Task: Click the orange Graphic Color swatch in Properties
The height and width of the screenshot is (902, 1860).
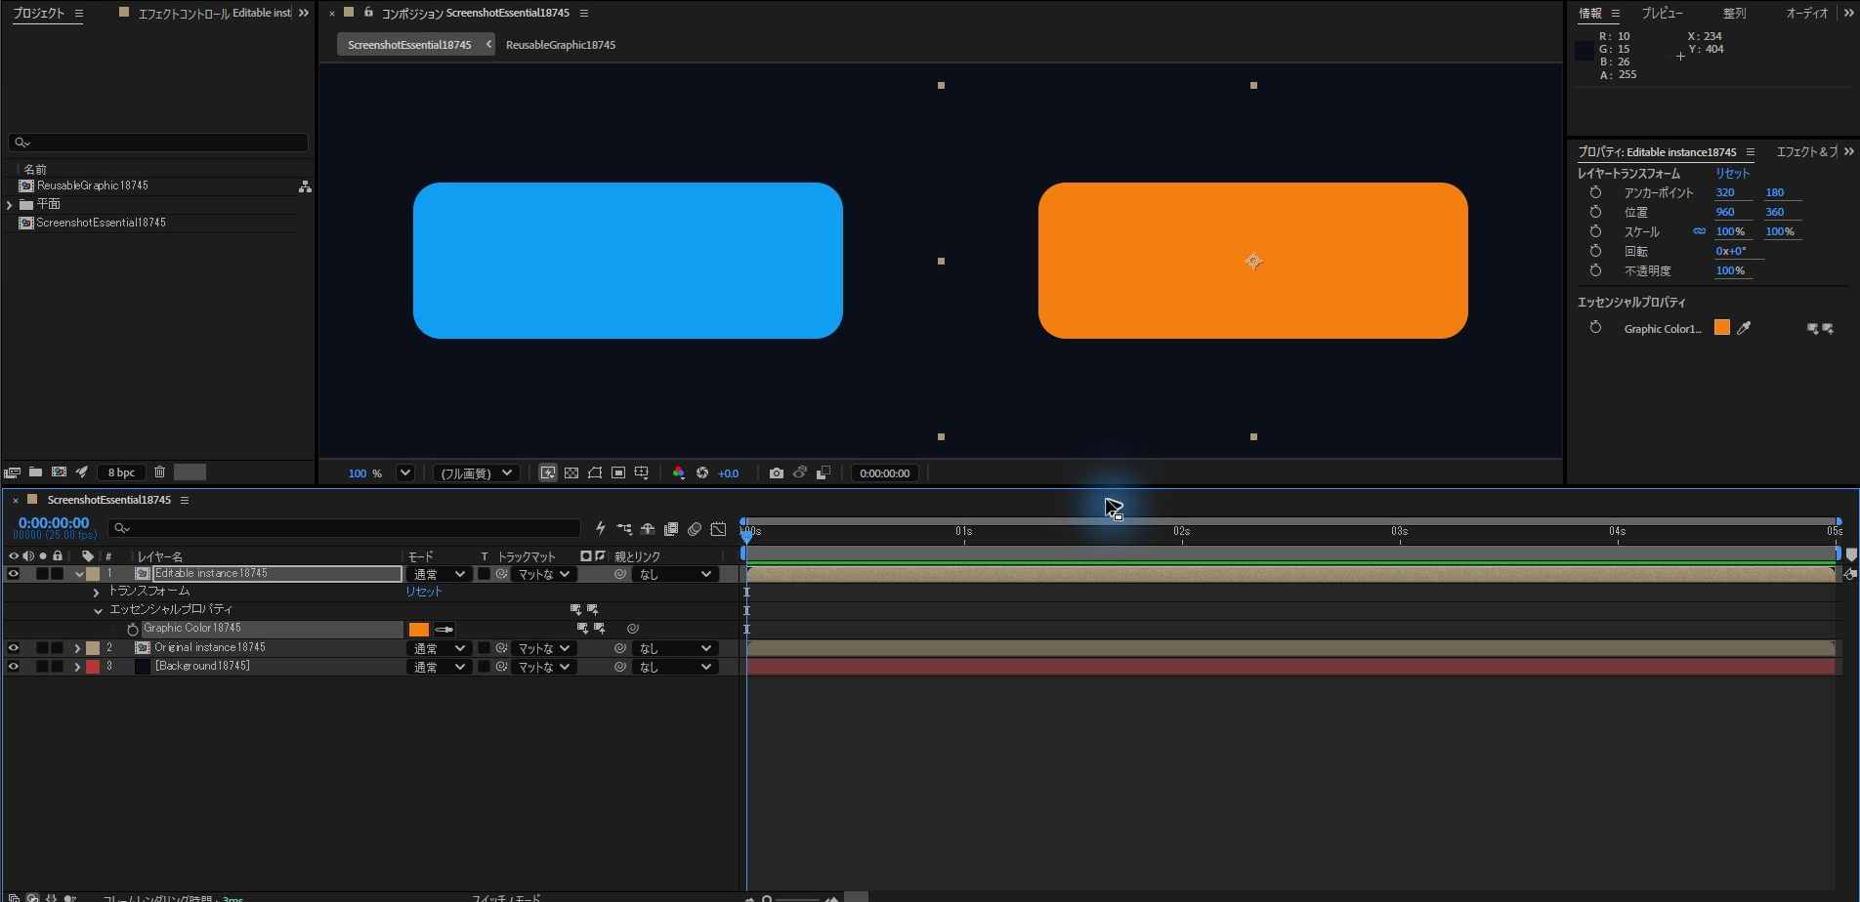Action: coord(1722,328)
